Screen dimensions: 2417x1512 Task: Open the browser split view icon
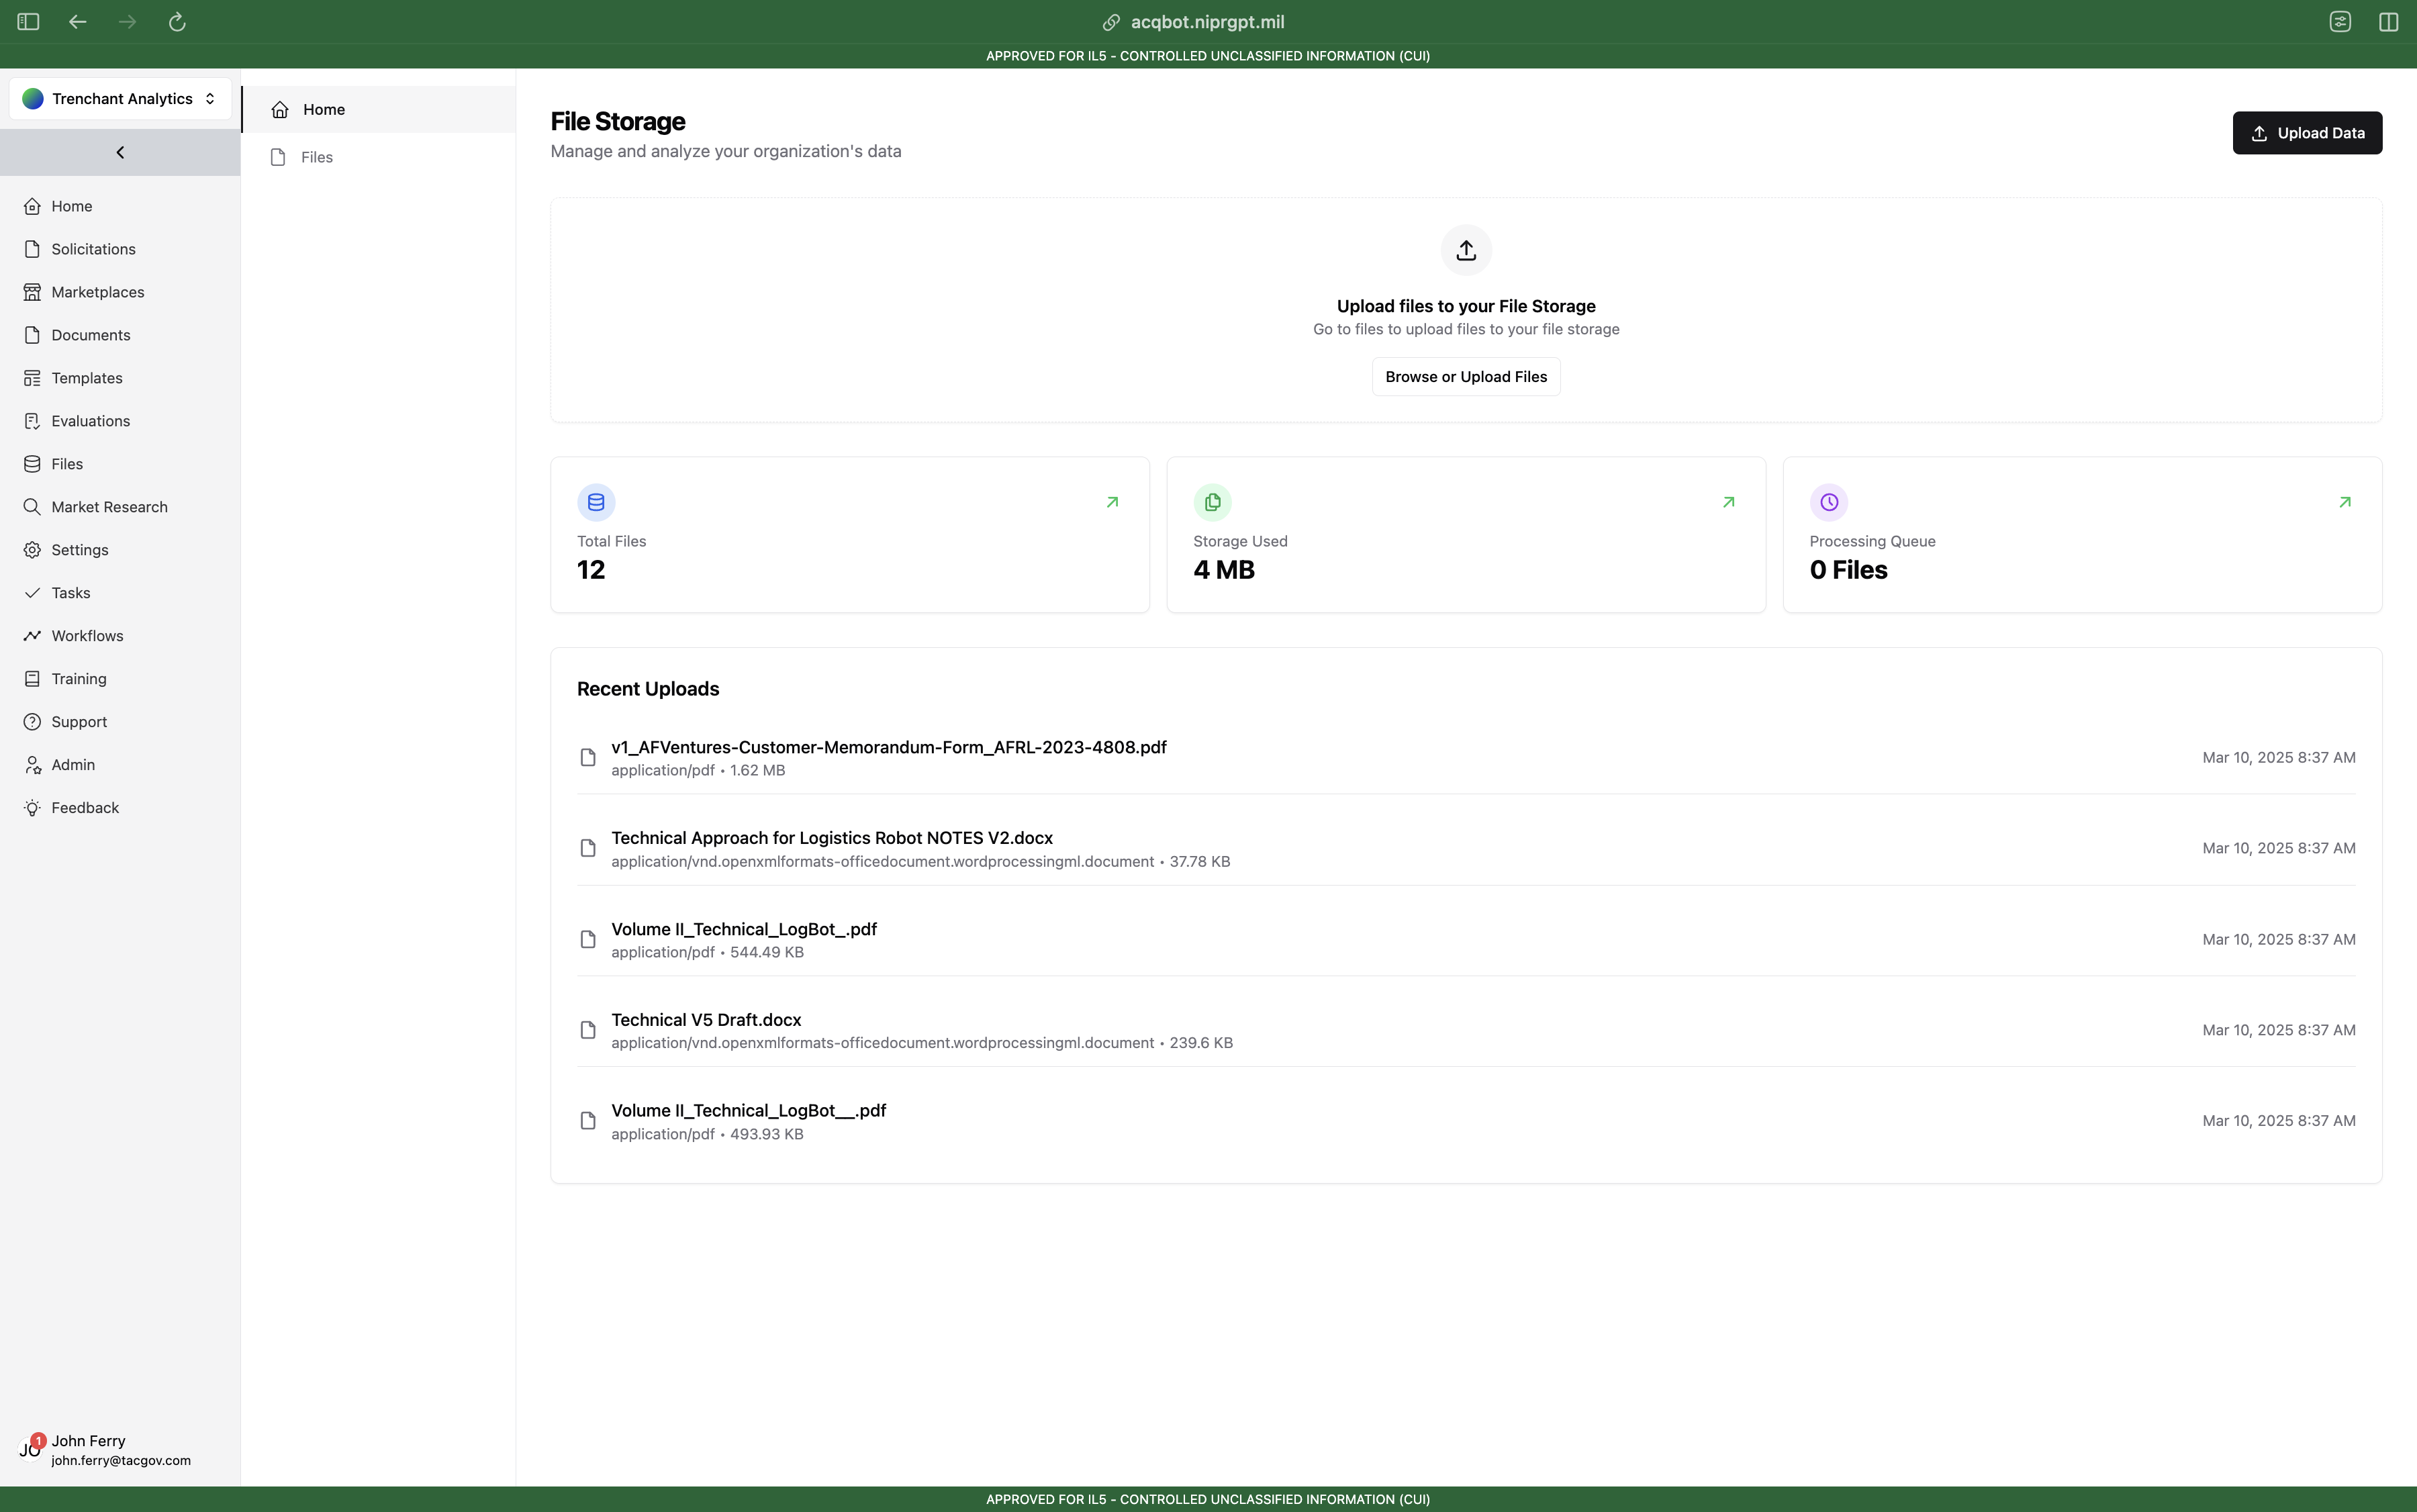[2389, 22]
